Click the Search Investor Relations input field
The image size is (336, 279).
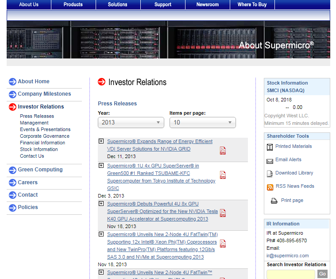[291, 274]
